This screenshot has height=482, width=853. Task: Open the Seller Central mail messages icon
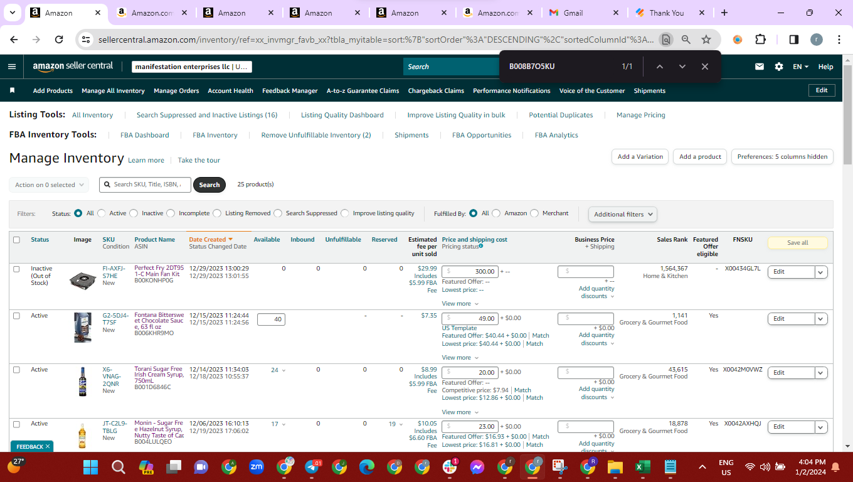tap(760, 67)
